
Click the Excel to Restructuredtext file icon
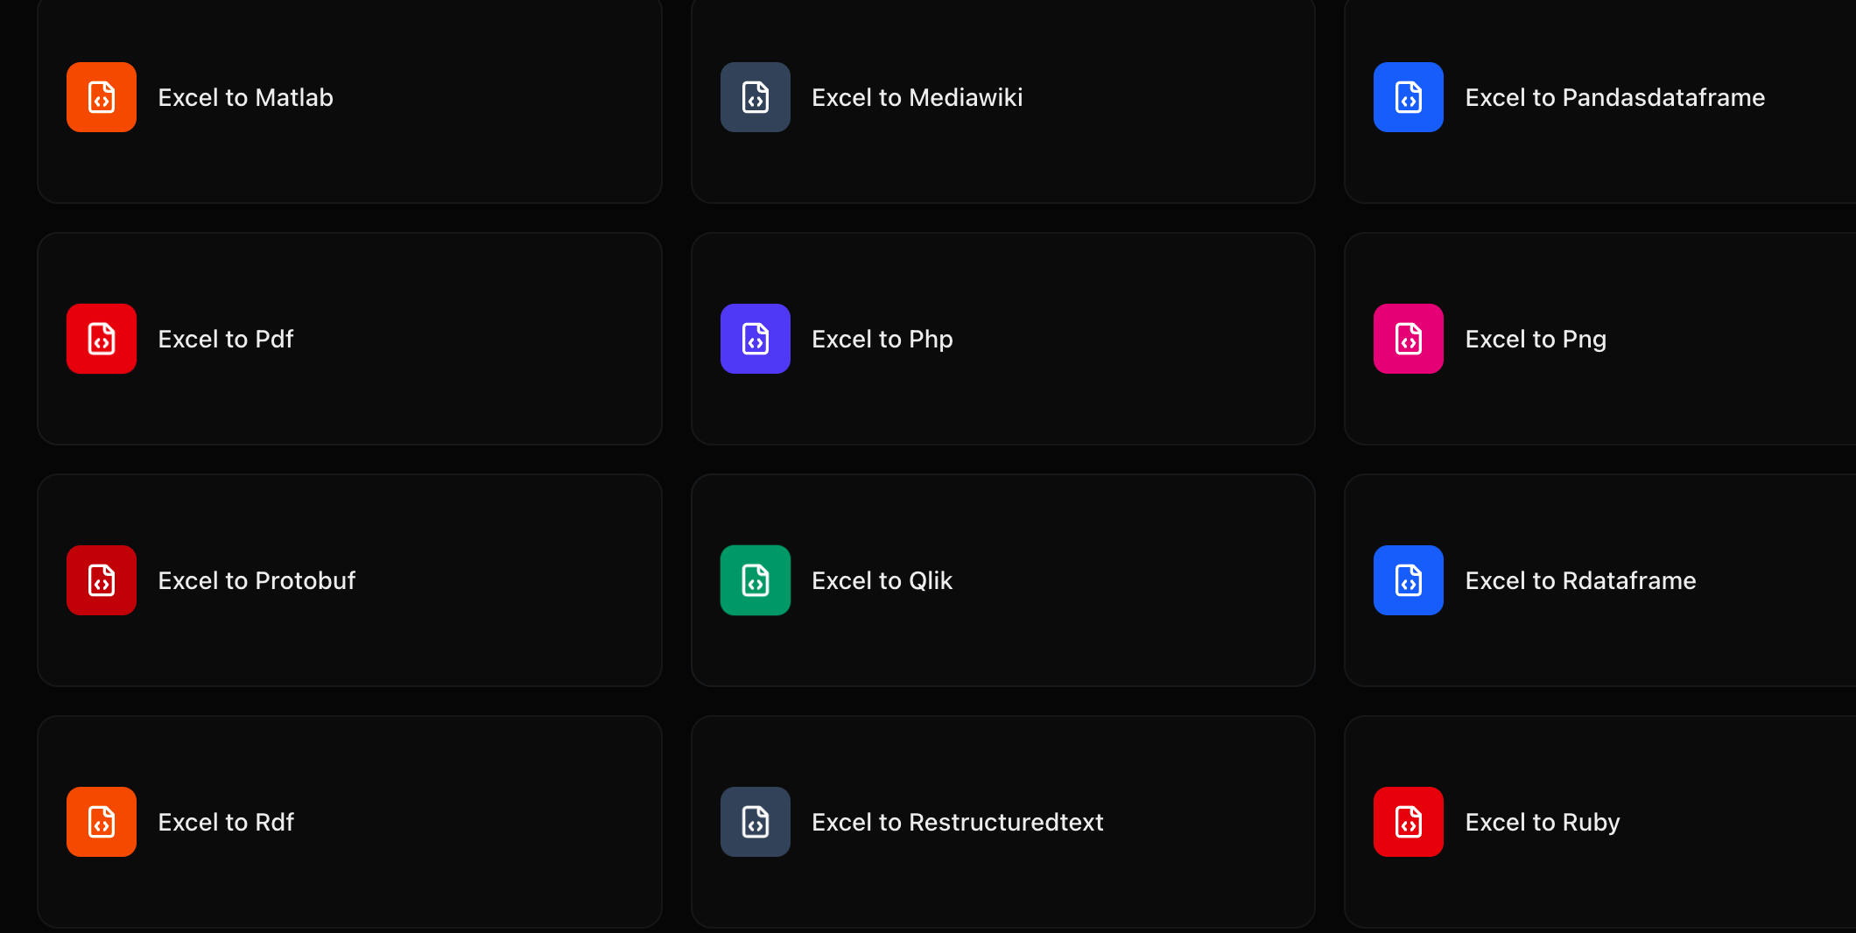(x=755, y=822)
